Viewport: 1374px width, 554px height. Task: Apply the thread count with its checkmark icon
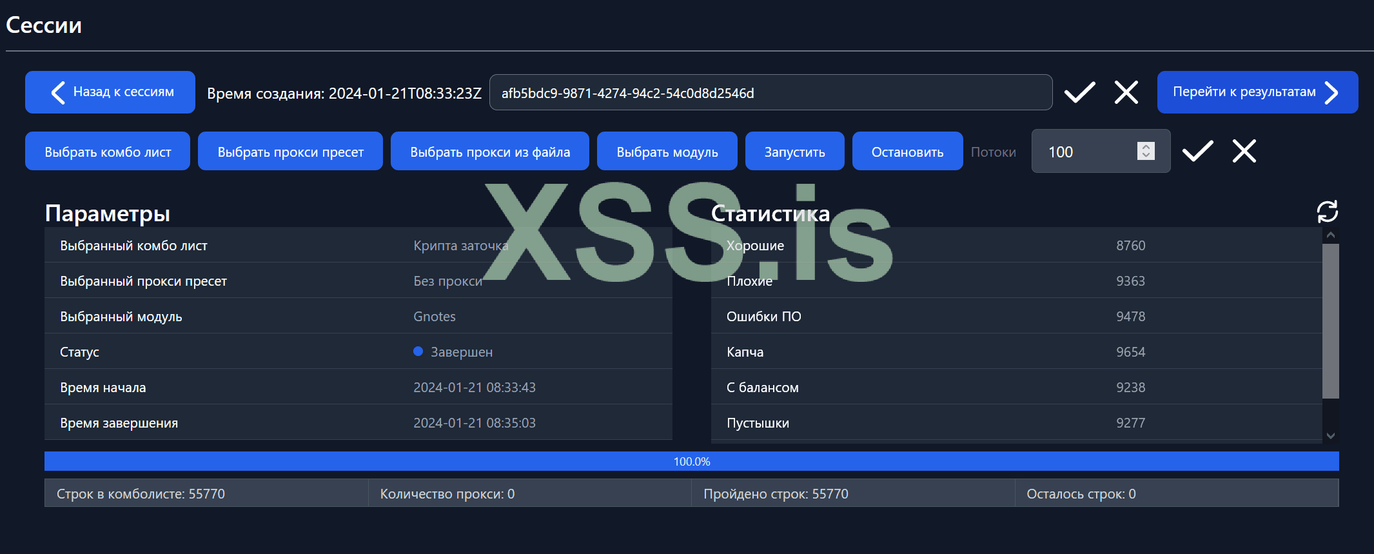tap(1198, 151)
